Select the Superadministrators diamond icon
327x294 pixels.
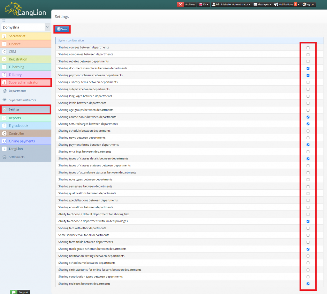tap(5, 100)
